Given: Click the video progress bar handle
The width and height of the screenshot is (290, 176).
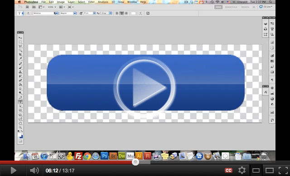Looking at the screenshot, I should [x=135, y=162].
